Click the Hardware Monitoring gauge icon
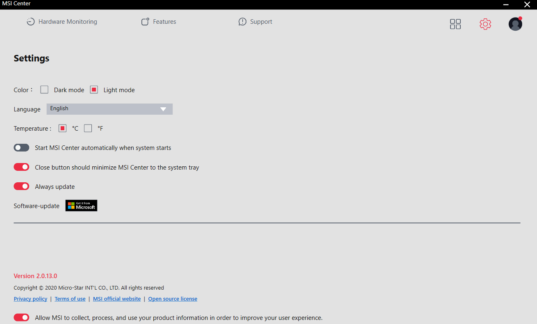The image size is (537, 324). coord(31,22)
